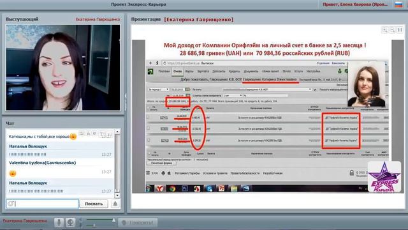Click the chat scrollbar down arrow
This screenshot has width=408, height=230.
click(x=117, y=195)
